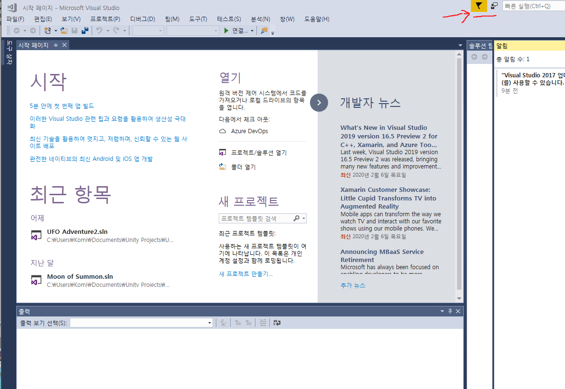Click Solution Explorer back arrow
Screen dimensions: 565x389
[x=474, y=57]
